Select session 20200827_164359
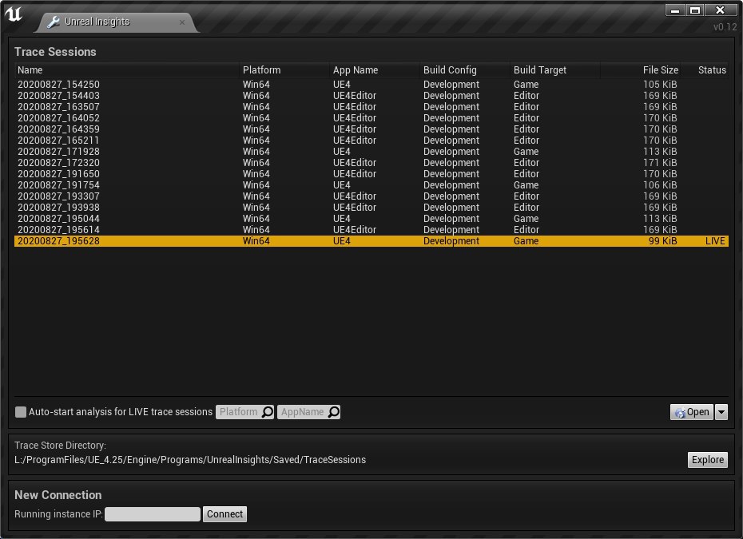The width and height of the screenshot is (743, 539). (x=371, y=129)
